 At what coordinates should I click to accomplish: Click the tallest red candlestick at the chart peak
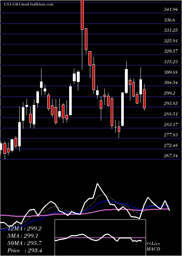[82, 15]
